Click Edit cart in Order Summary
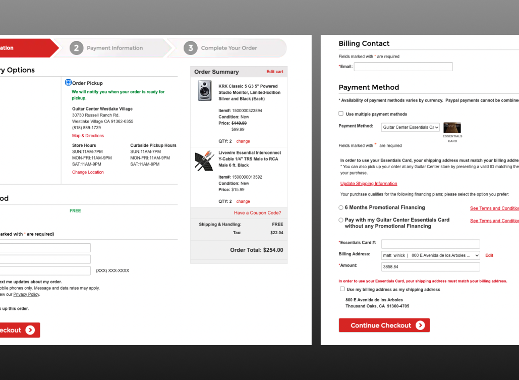 pyautogui.click(x=274, y=72)
